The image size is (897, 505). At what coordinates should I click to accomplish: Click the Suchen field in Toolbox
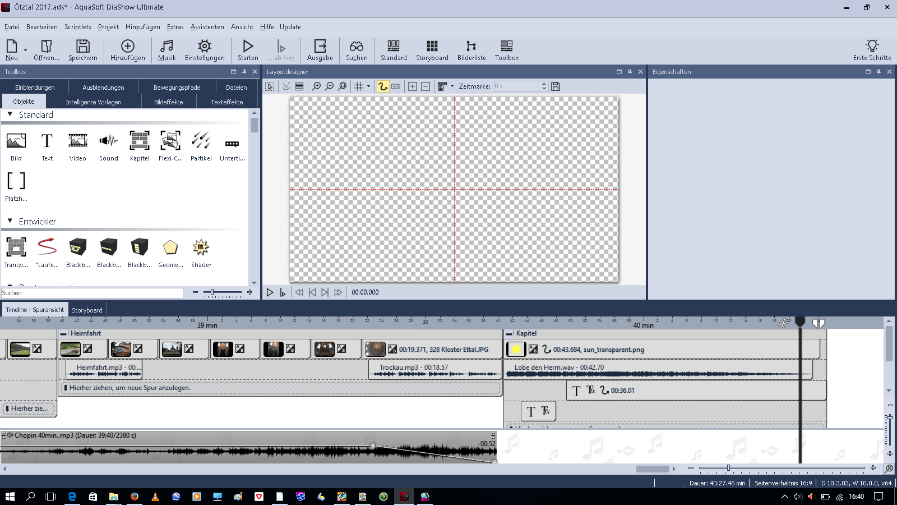pyautogui.click(x=91, y=293)
